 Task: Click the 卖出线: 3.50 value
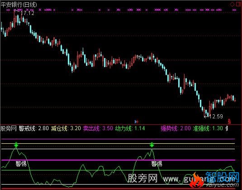tap(98, 128)
